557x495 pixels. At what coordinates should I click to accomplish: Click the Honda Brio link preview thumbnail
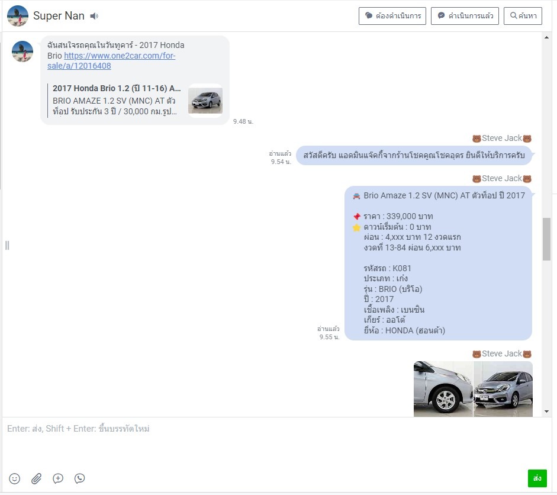pos(205,100)
